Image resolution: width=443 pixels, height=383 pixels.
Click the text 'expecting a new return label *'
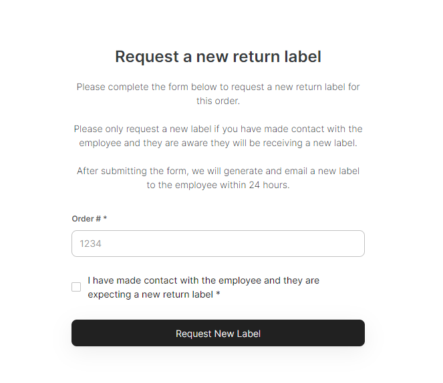[154, 294]
